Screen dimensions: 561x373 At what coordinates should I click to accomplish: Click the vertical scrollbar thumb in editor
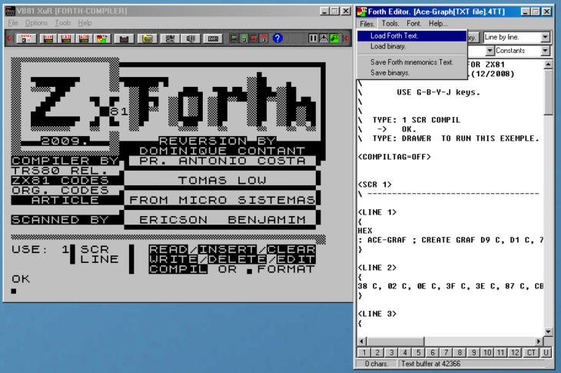(x=548, y=92)
